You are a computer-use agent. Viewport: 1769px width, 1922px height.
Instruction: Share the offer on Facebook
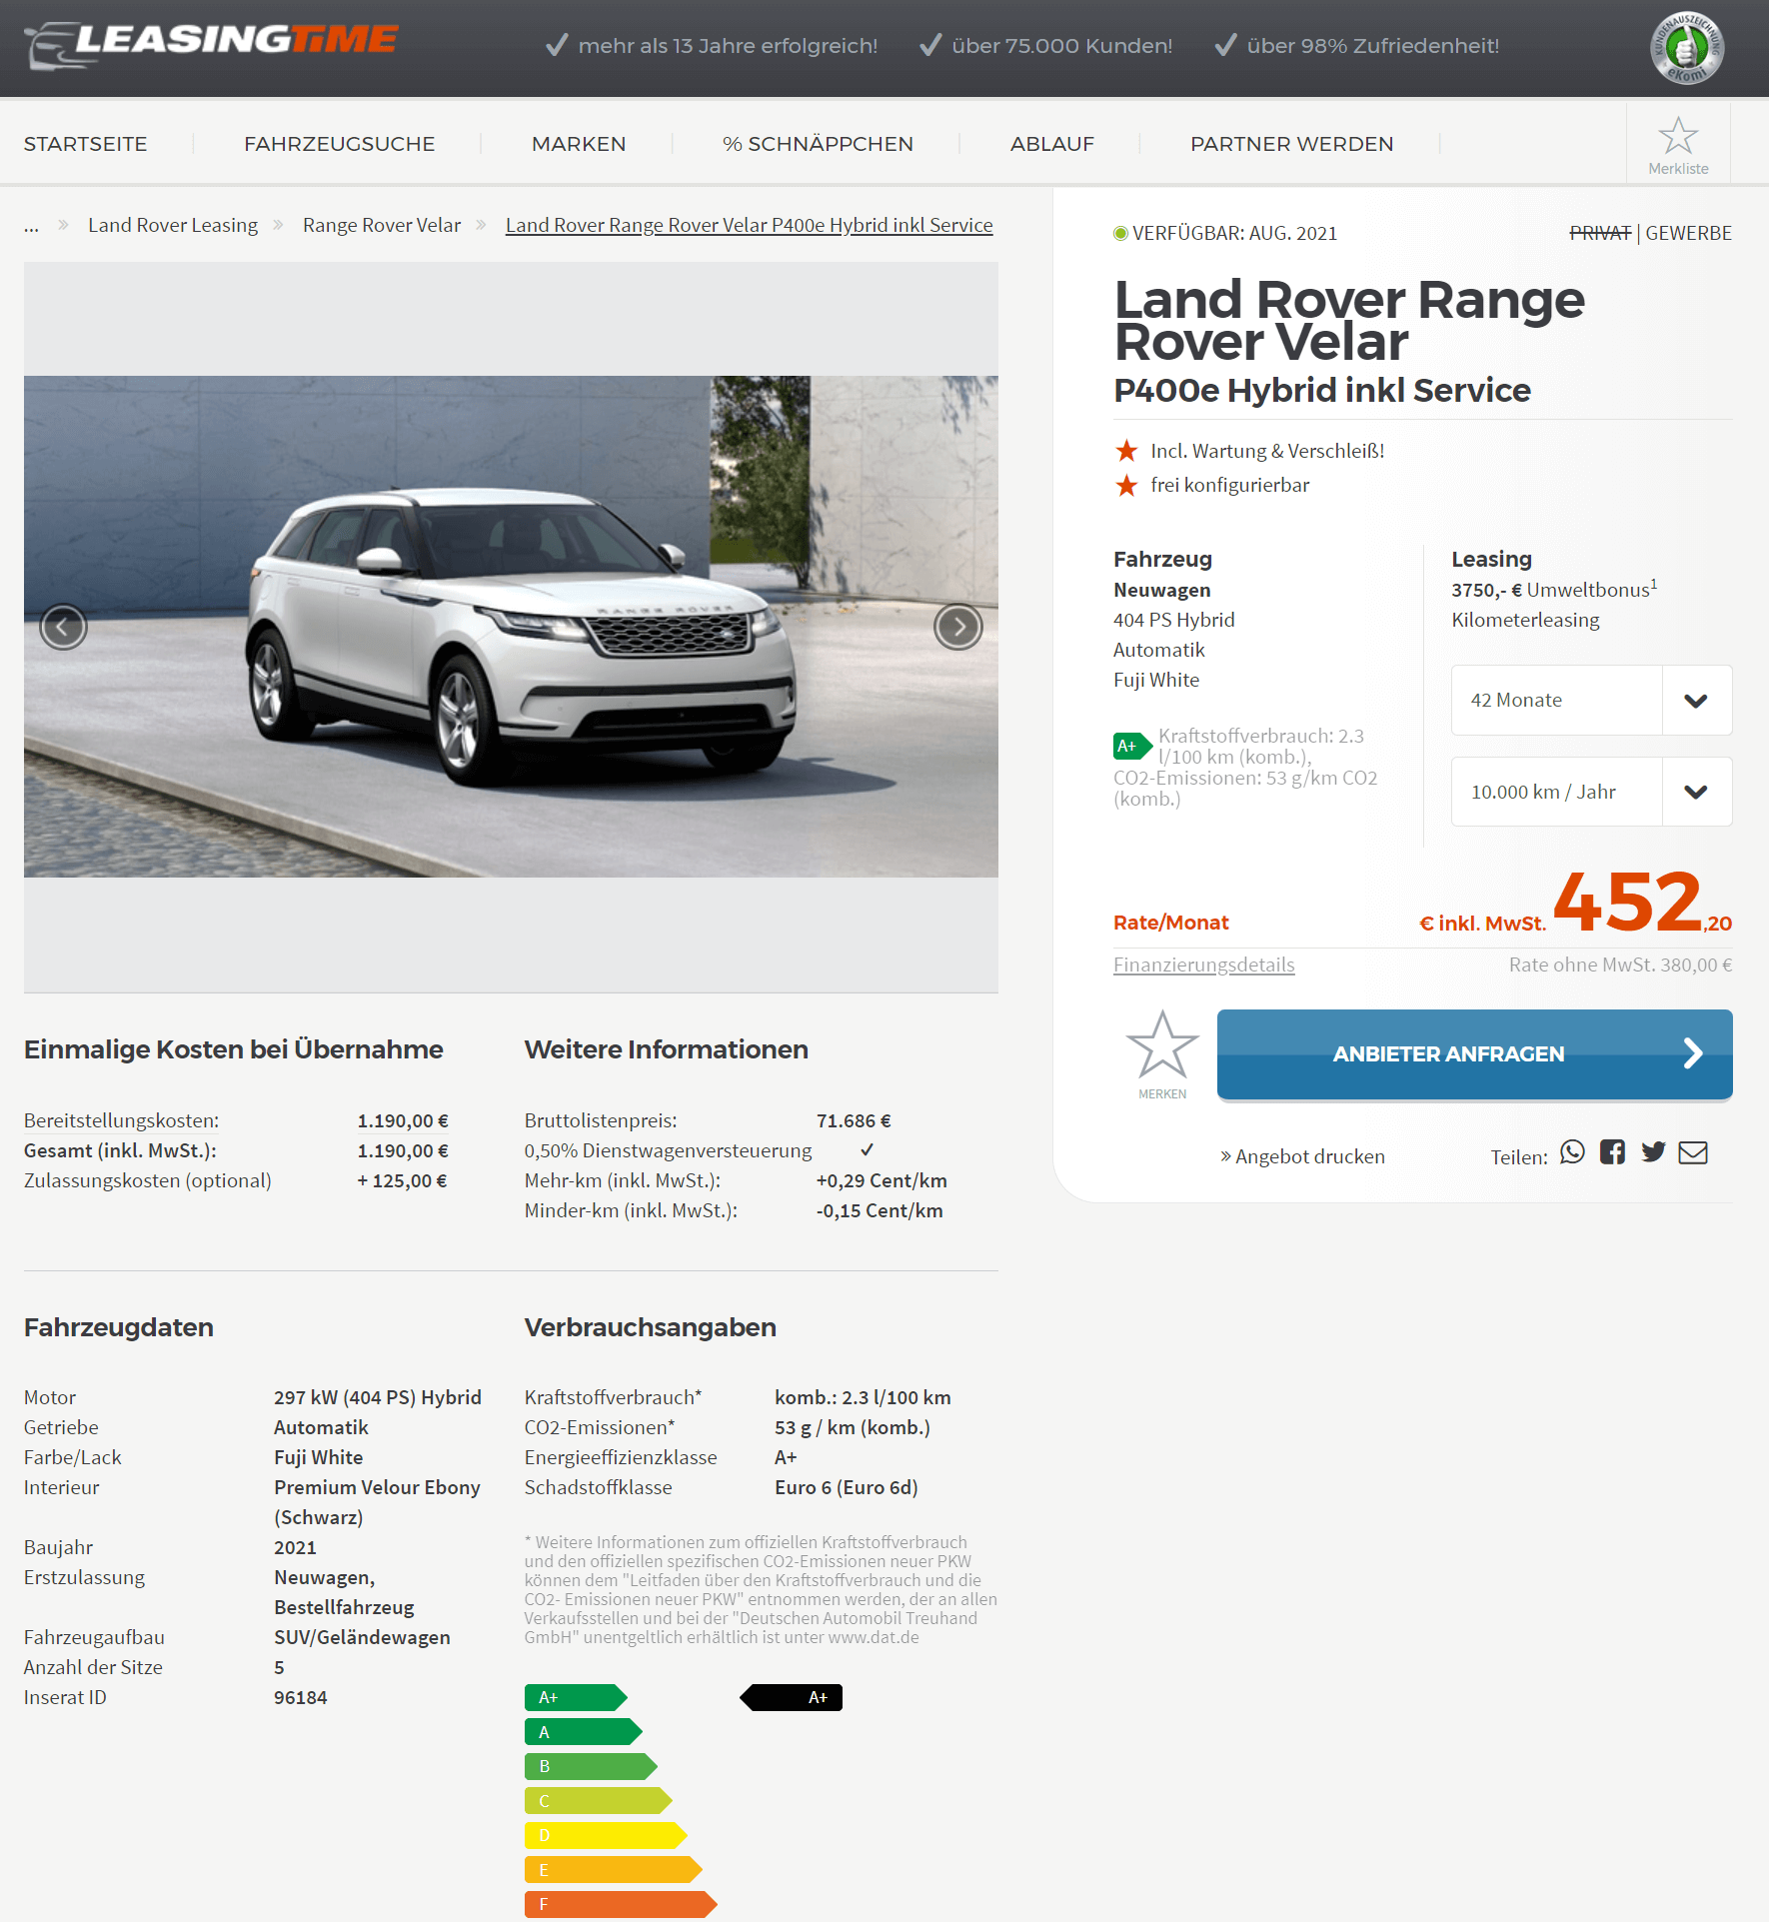coord(1612,1152)
